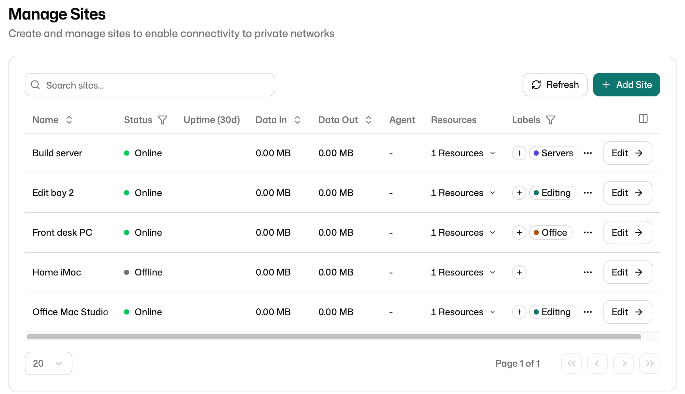Screen dimensions: 685x394
Task: Expand Front desk PC resources dropdown
Action: [463, 232]
